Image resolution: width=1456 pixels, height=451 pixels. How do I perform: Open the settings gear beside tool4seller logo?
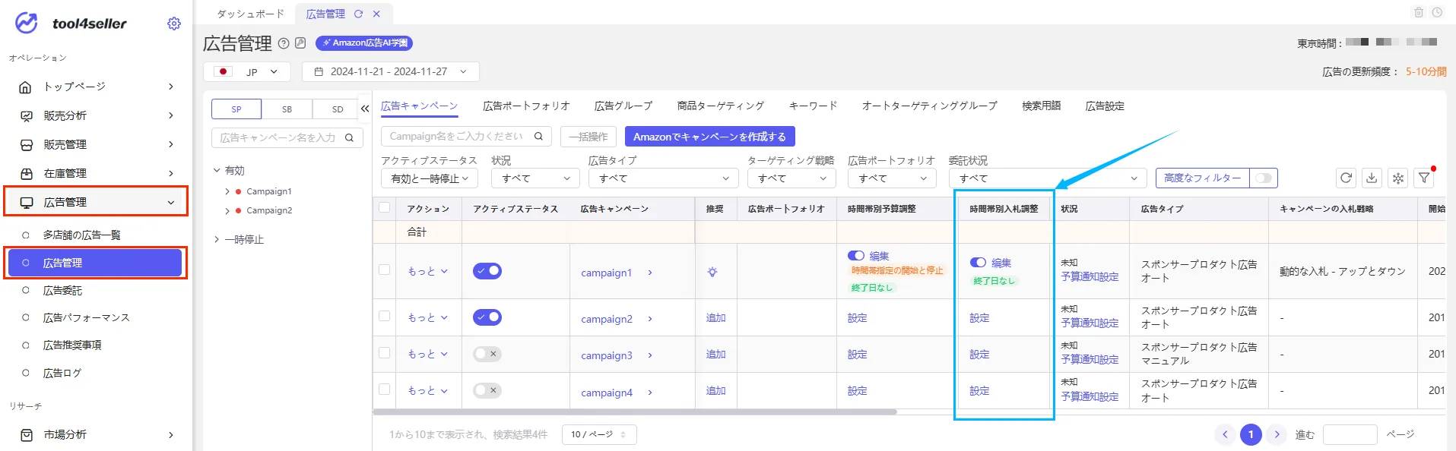click(174, 24)
